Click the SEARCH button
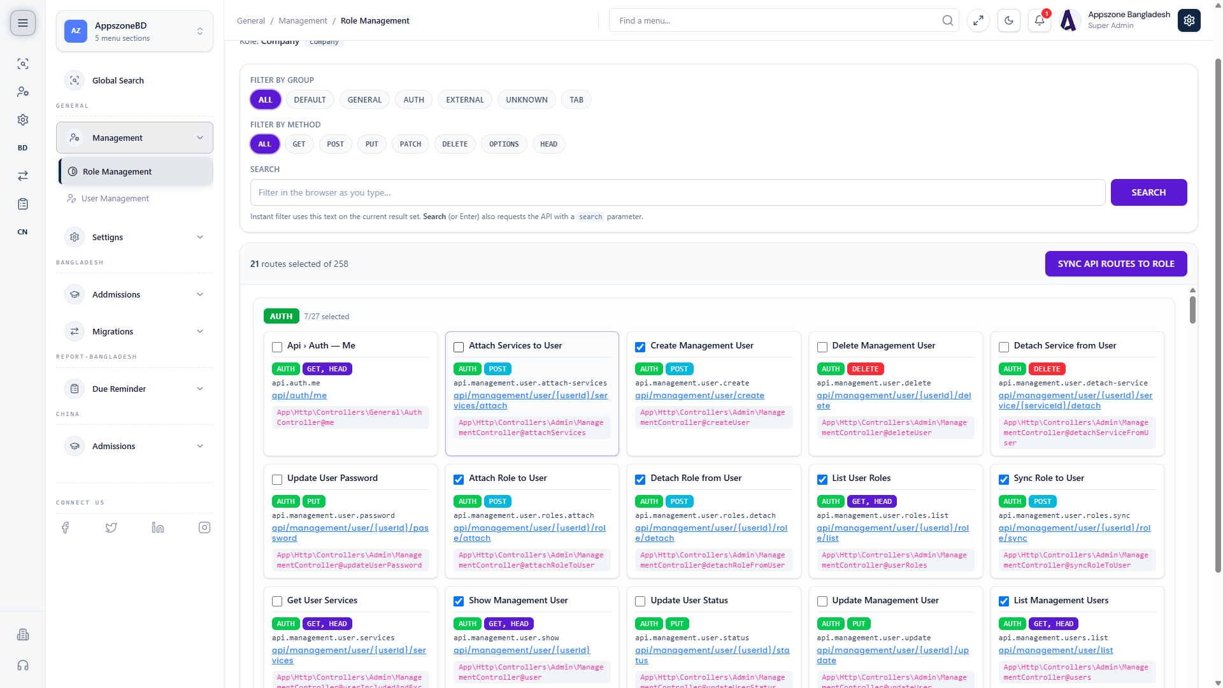The height and width of the screenshot is (688, 1223). pyautogui.click(x=1148, y=192)
